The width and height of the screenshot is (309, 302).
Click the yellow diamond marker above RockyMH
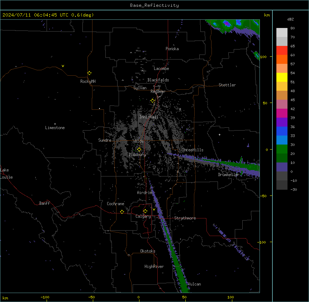coord(89,73)
